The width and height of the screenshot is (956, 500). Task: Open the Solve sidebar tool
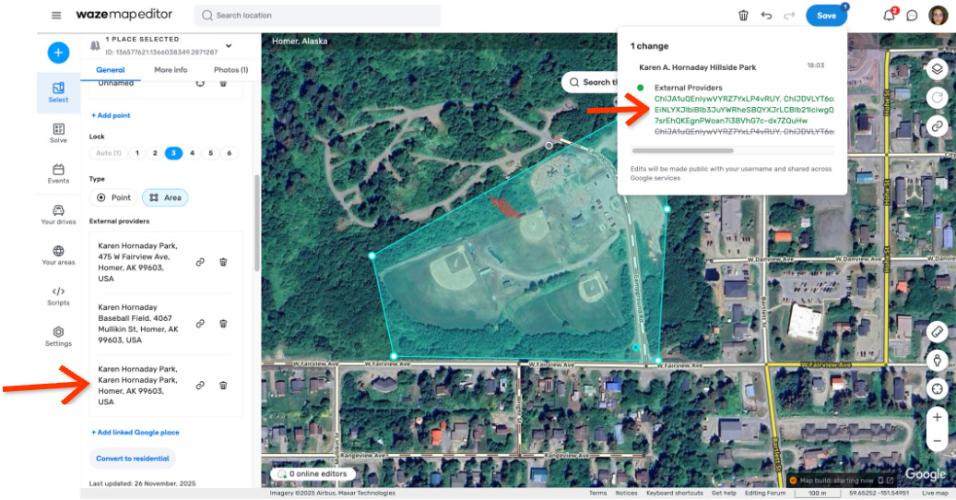coord(58,134)
